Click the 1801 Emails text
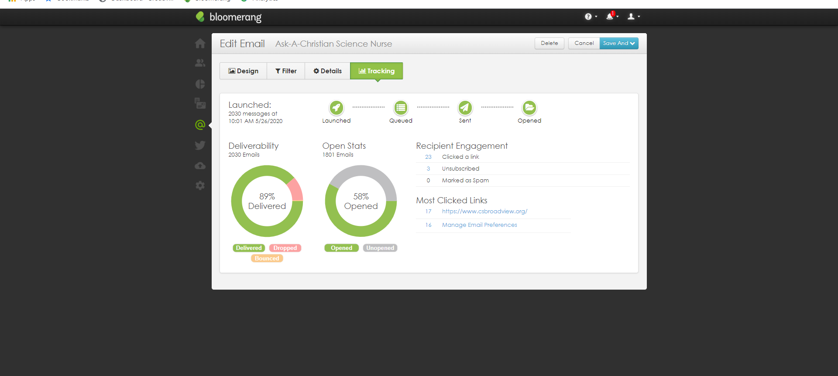Image resolution: width=838 pixels, height=376 pixels. click(338, 155)
